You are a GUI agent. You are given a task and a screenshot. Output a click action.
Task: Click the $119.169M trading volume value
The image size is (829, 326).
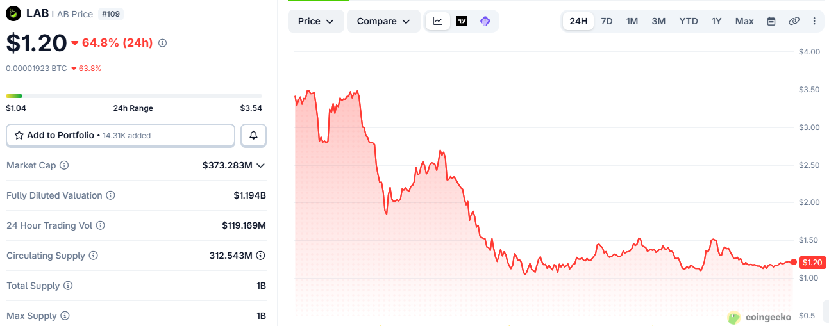click(x=244, y=225)
